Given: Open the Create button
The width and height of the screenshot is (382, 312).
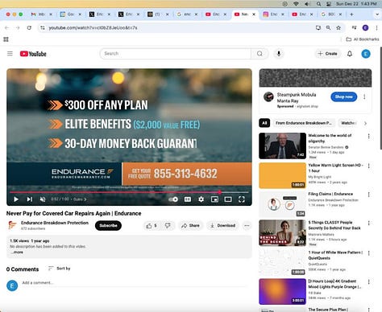Looking at the screenshot, I should pyautogui.click(x=327, y=54).
